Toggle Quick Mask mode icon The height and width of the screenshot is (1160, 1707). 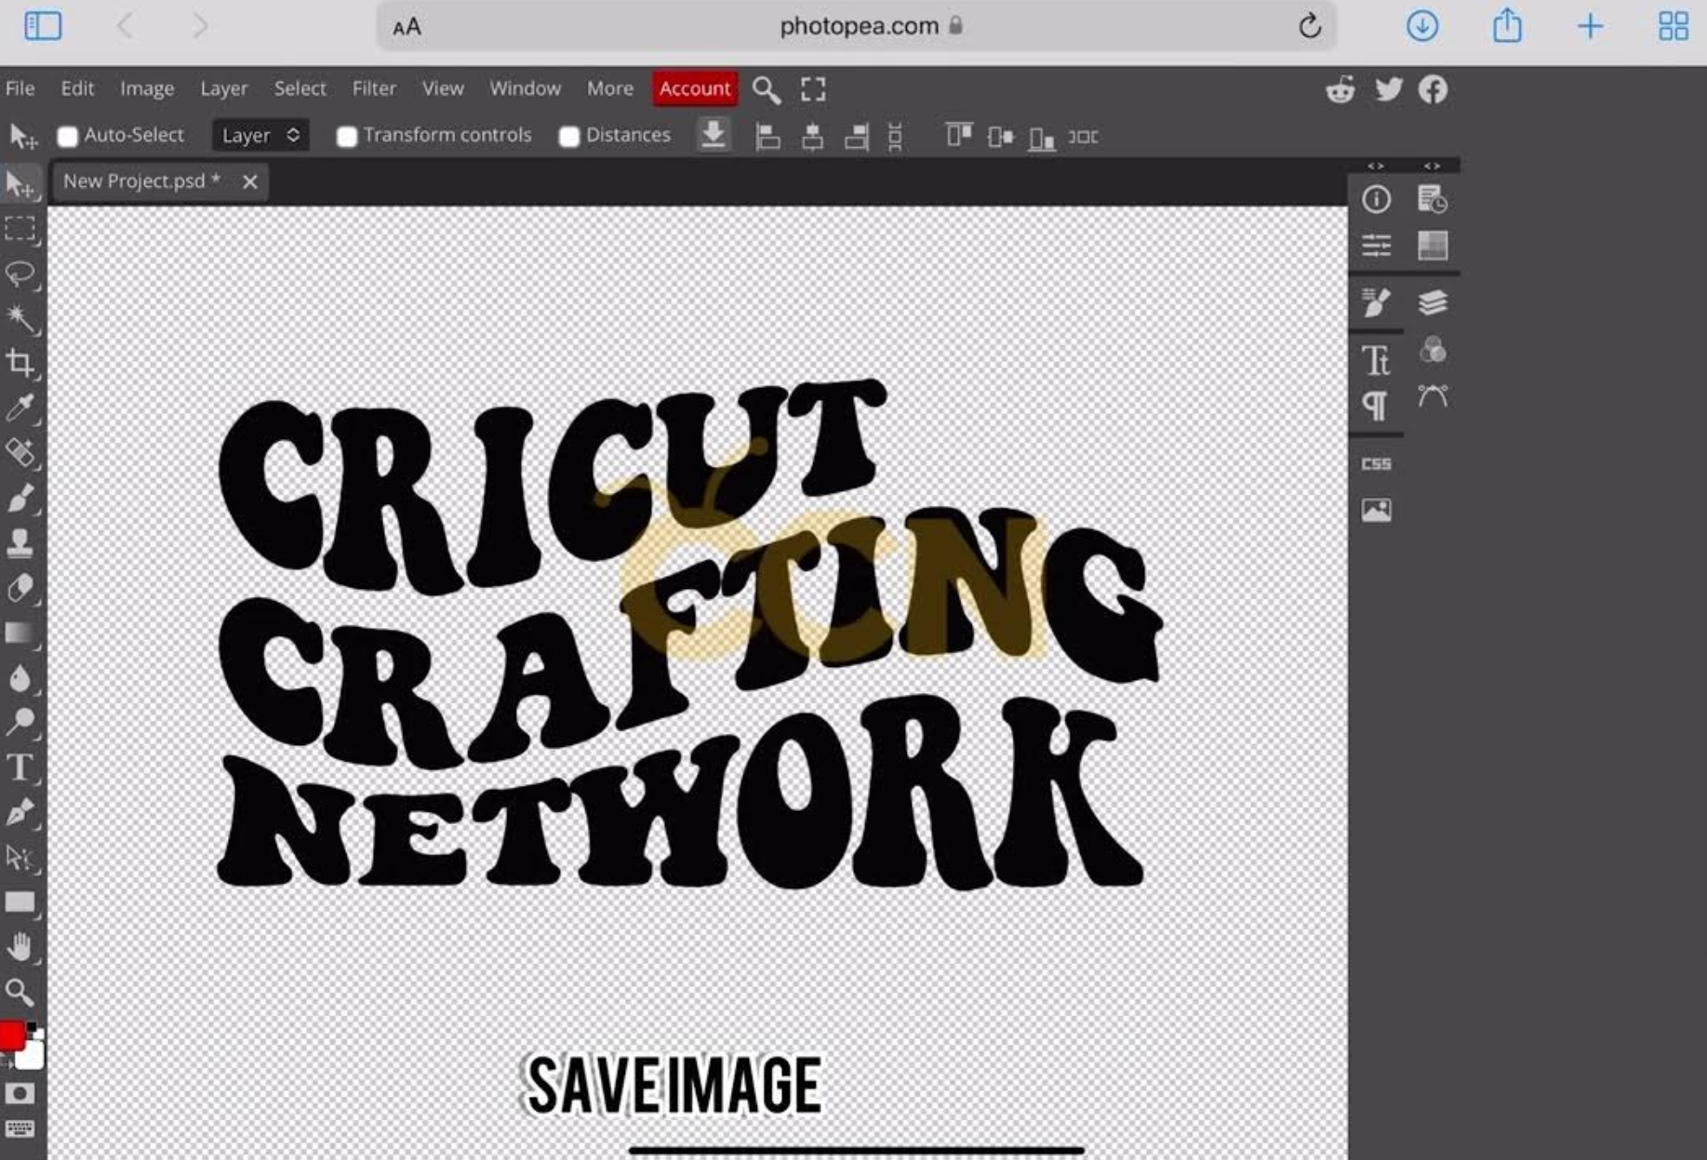coord(20,1094)
